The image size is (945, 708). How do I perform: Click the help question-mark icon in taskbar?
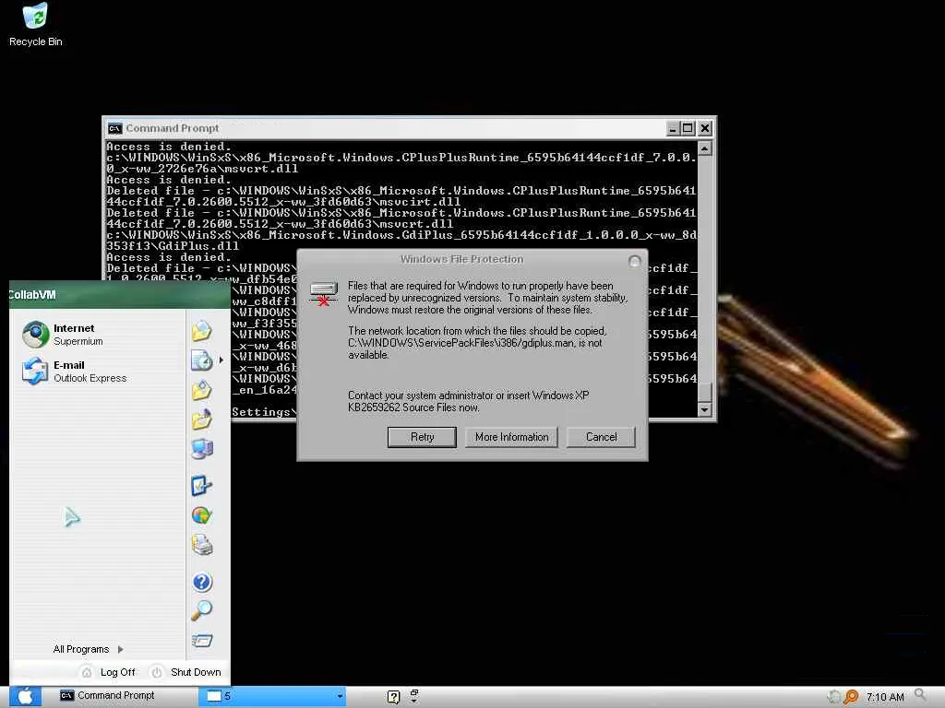coord(393,697)
